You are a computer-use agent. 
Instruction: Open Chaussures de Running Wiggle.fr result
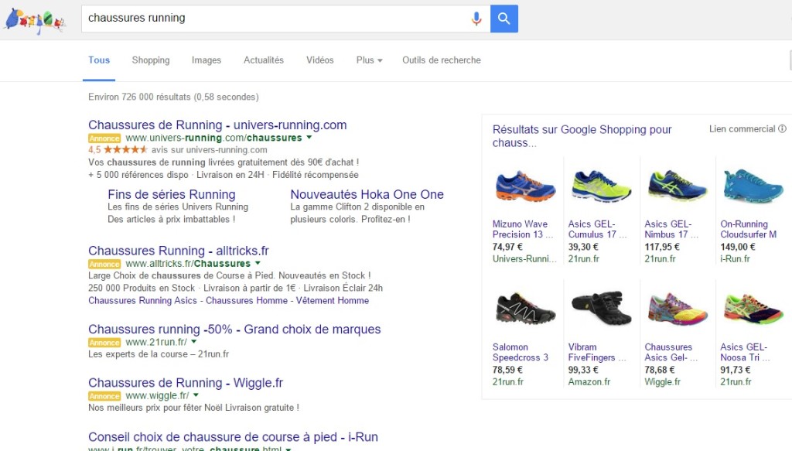(x=186, y=383)
